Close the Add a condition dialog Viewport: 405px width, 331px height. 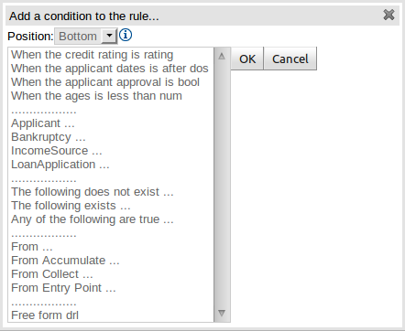tap(389, 15)
